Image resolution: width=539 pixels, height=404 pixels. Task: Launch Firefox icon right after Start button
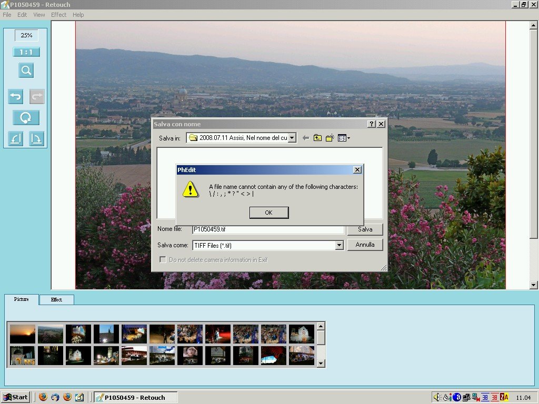click(43, 397)
